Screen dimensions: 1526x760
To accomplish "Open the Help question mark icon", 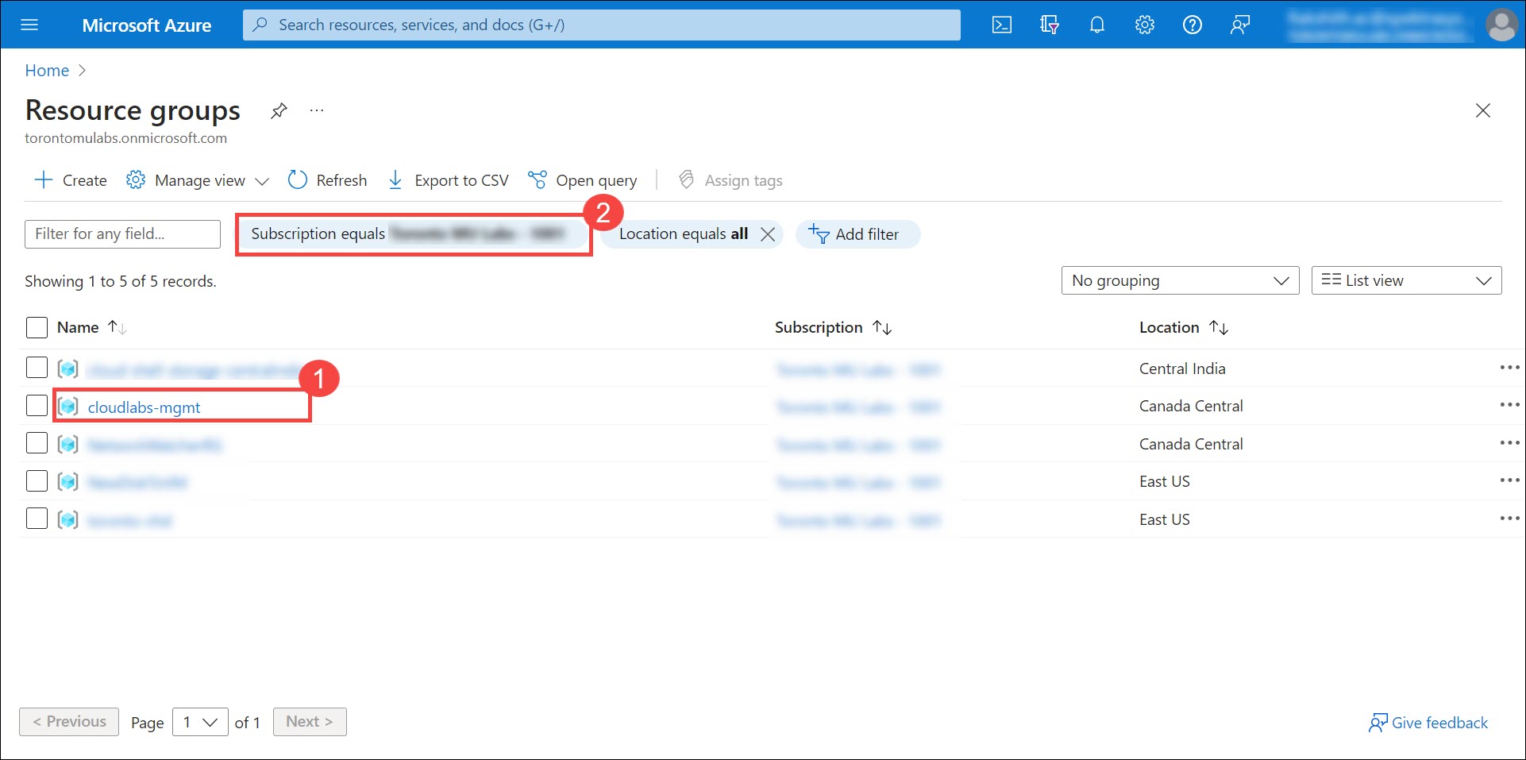I will pos(1193,25).
